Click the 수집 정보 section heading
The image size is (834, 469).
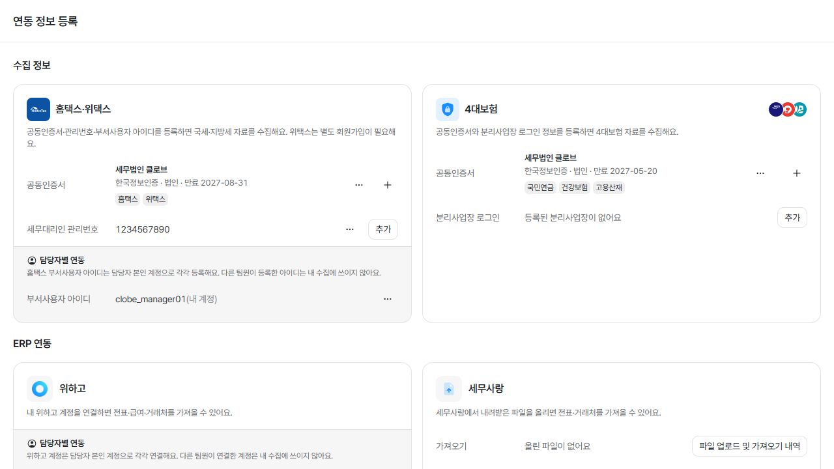pyautogui.click(x=32, y=65)
